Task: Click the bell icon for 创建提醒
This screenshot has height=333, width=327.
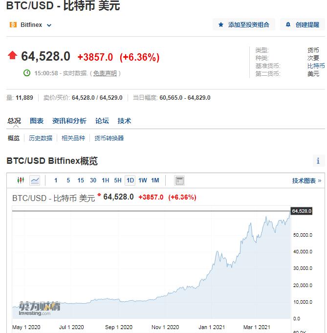Action: pos(288,24)
